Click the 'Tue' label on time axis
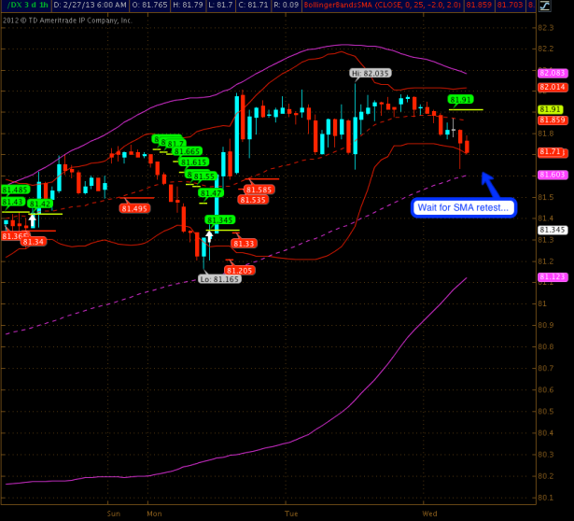This screenshot has width=574, height=521. coord(290,514)
